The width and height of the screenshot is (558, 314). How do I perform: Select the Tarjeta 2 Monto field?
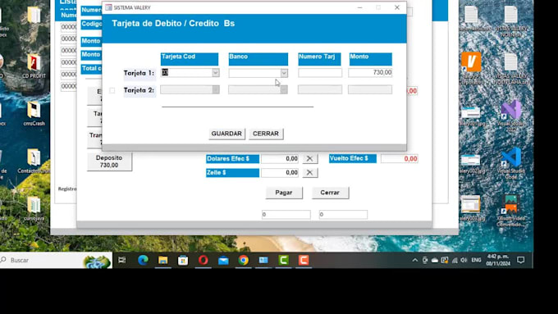tap(370, 89)
